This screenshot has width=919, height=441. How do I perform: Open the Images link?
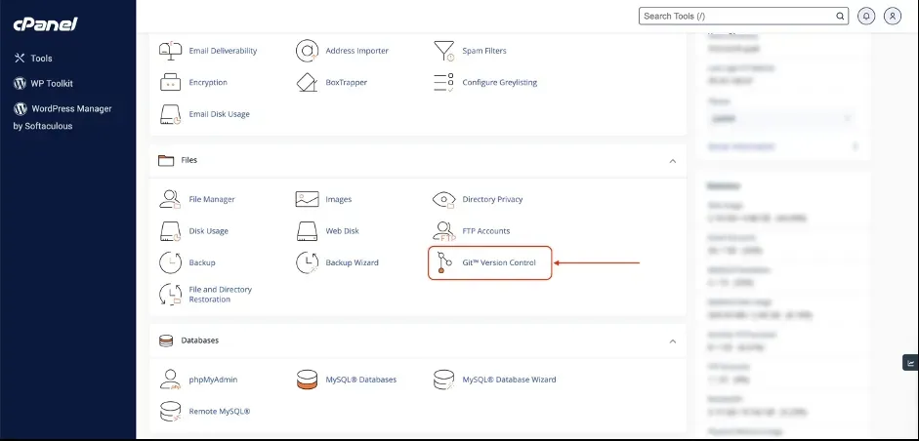pos(338,199)
